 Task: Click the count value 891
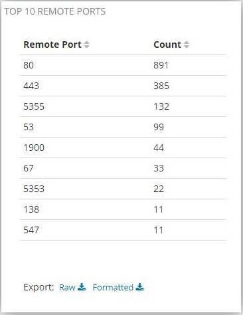coord(161,65)
